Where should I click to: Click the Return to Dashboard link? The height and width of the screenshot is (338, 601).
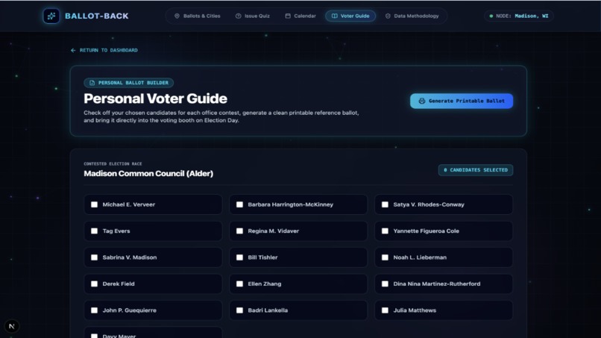click(104, 50)
